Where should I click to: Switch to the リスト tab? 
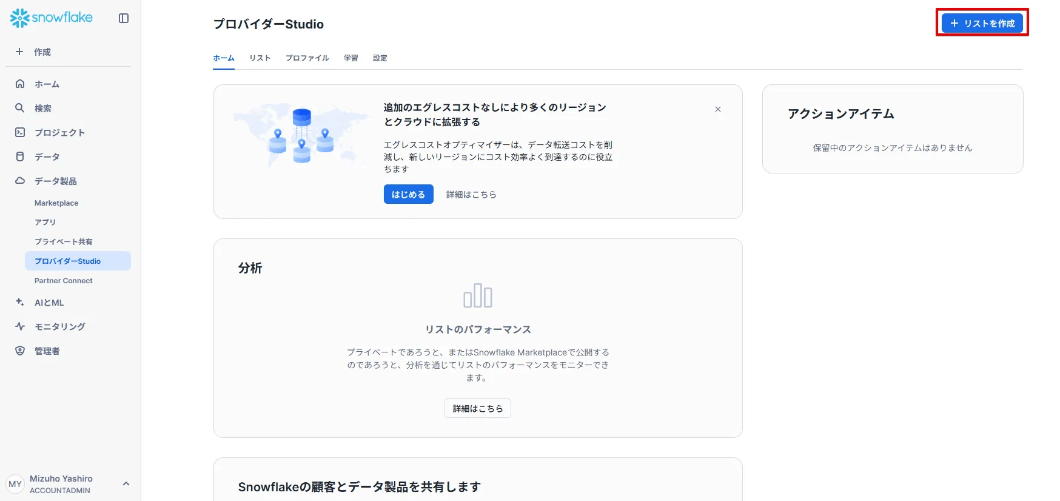point(260,58)
